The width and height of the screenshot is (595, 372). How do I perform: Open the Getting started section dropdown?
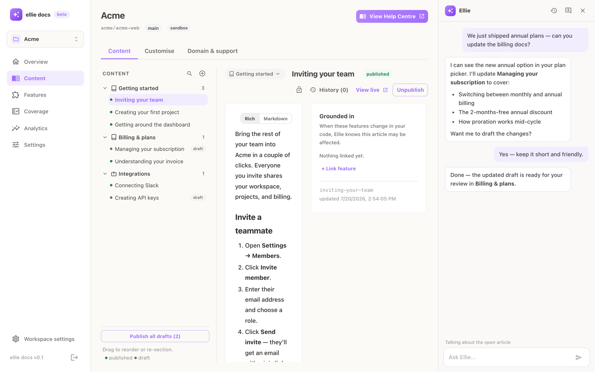(255, 74)
